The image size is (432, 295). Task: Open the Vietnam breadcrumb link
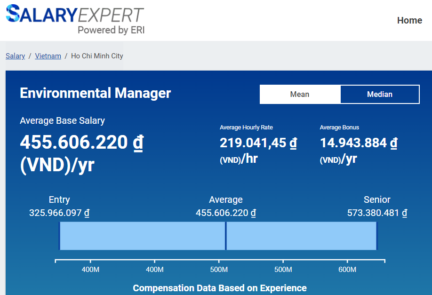[x=48, y=56]
